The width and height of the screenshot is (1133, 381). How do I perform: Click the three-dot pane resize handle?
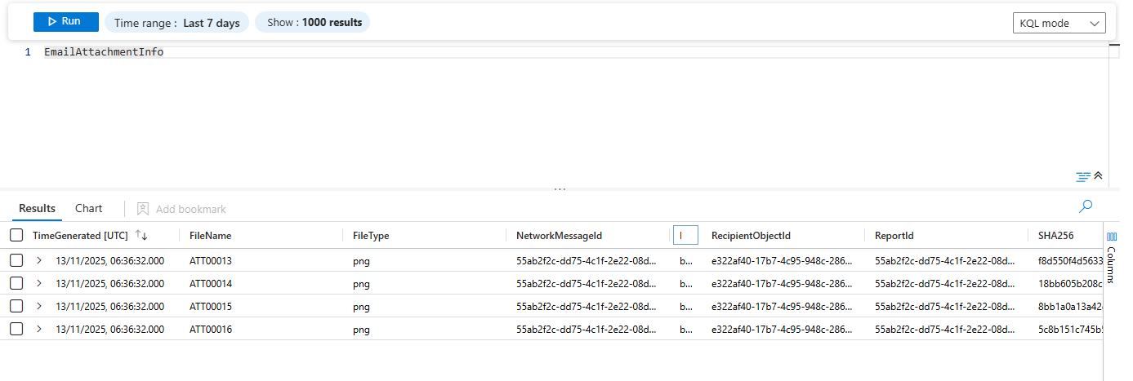tap(560, 189)
